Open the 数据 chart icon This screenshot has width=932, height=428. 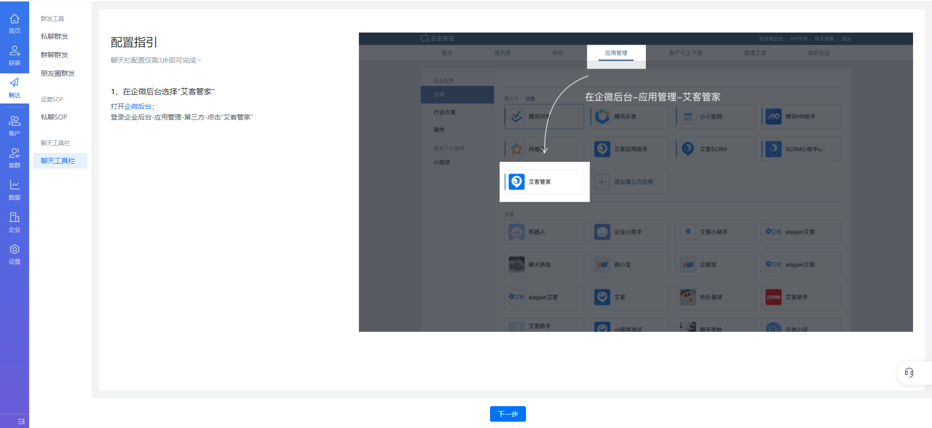pos(15,186)
